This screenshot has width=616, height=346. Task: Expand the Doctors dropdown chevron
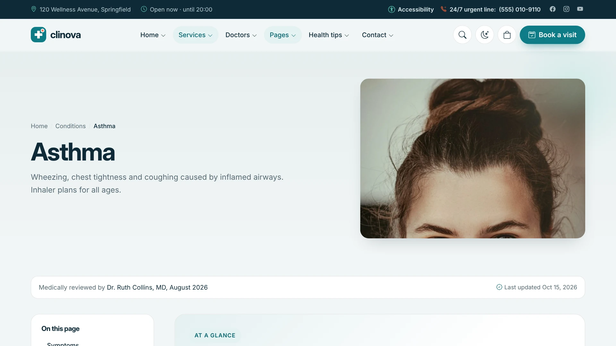coord(254,35)
